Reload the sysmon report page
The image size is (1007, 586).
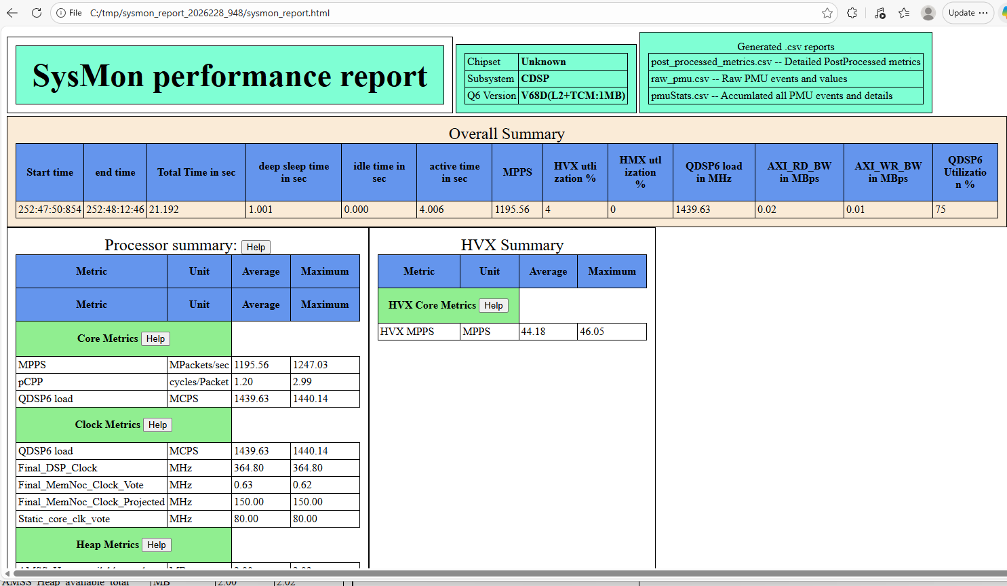(37, 13)
